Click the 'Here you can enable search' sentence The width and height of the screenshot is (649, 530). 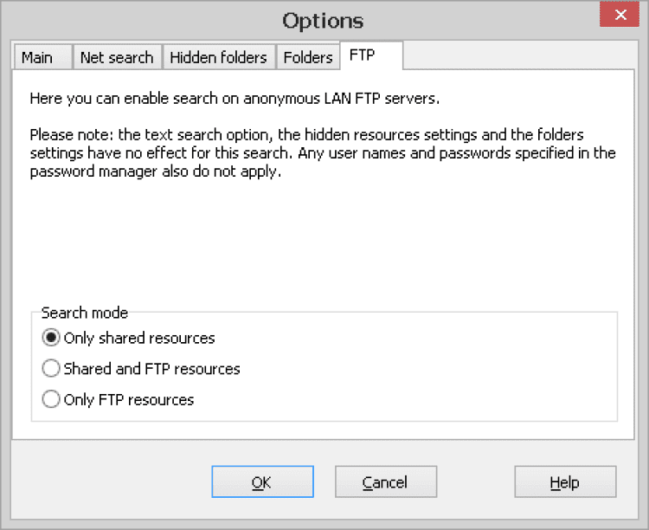pos(235,99)
